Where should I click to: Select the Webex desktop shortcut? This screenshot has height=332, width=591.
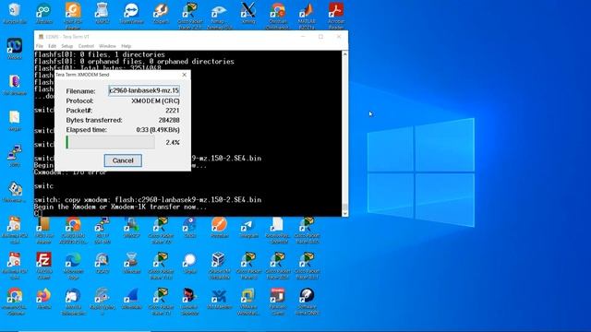coord(15,49)
